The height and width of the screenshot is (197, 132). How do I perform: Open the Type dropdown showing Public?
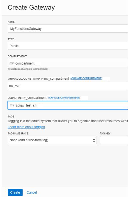click(68, 46)
